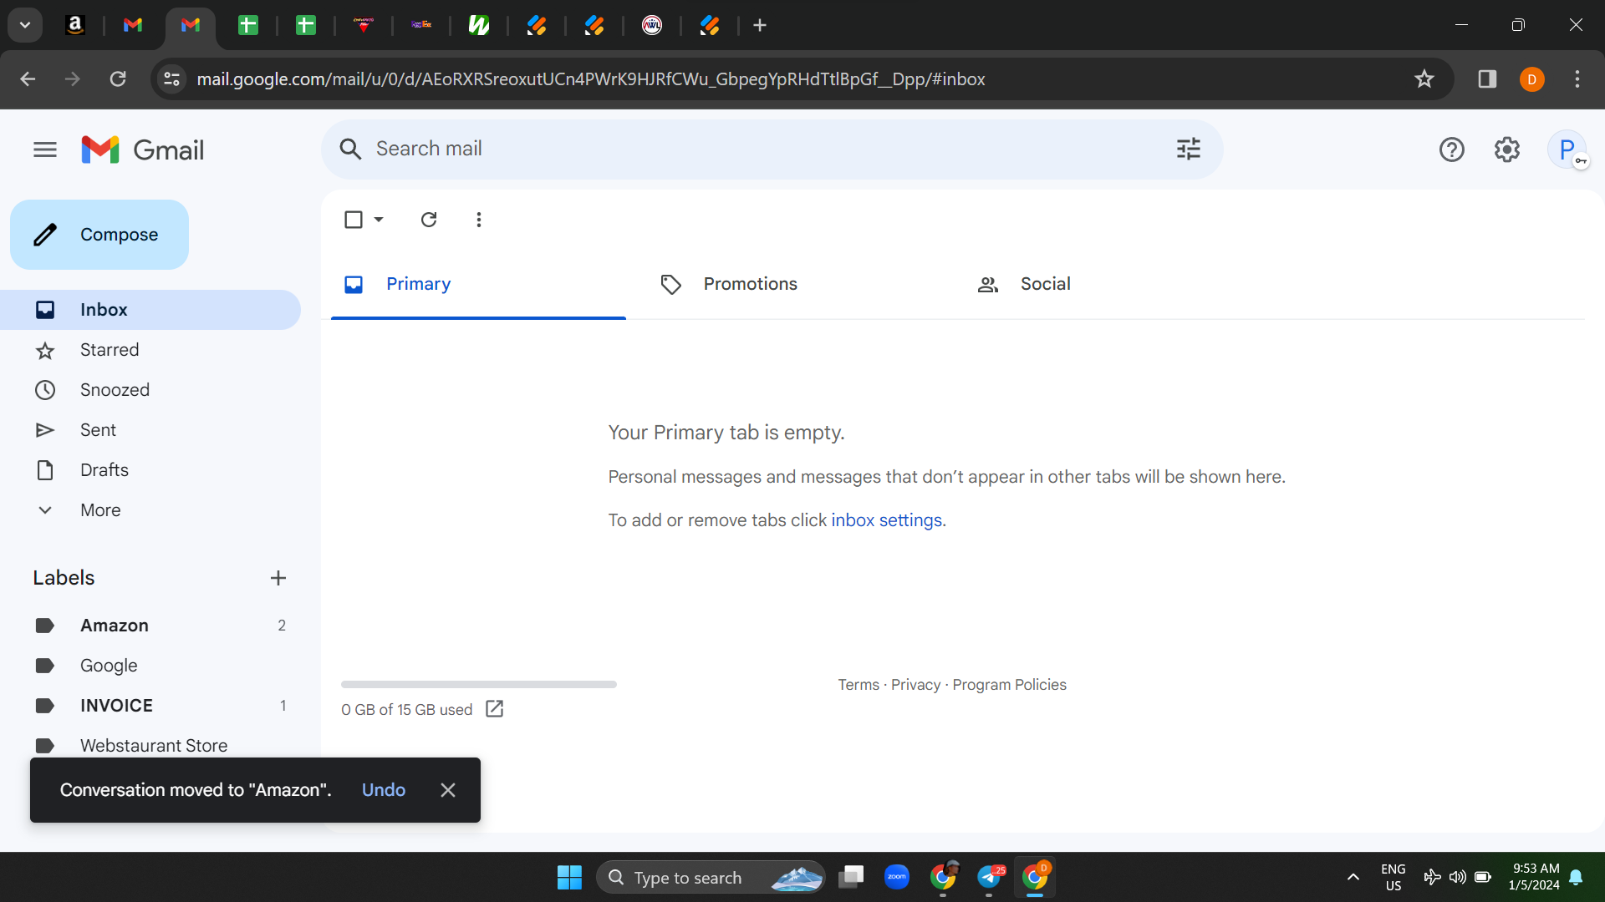The image size is (1605, 902).
Task: Open the More options three-dot menu
Action: click(479, 220)
